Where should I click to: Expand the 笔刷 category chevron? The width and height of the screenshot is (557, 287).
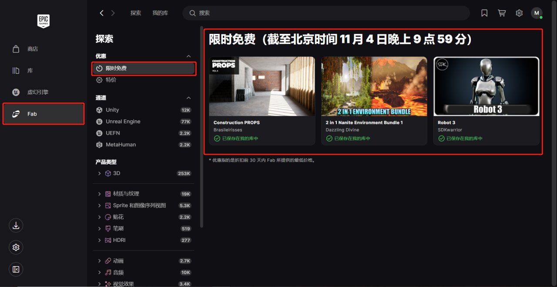point(99,228)
